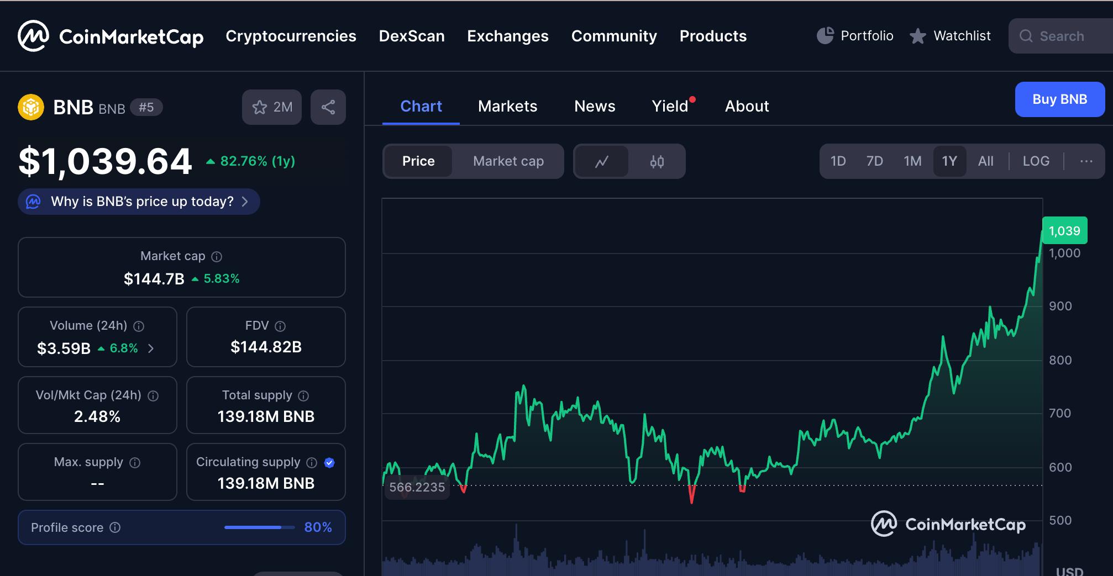Select 1M time range
1113x576 pixels.
913,161
